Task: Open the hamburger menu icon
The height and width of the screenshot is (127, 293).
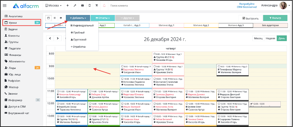Action: (x=5, y=6)
